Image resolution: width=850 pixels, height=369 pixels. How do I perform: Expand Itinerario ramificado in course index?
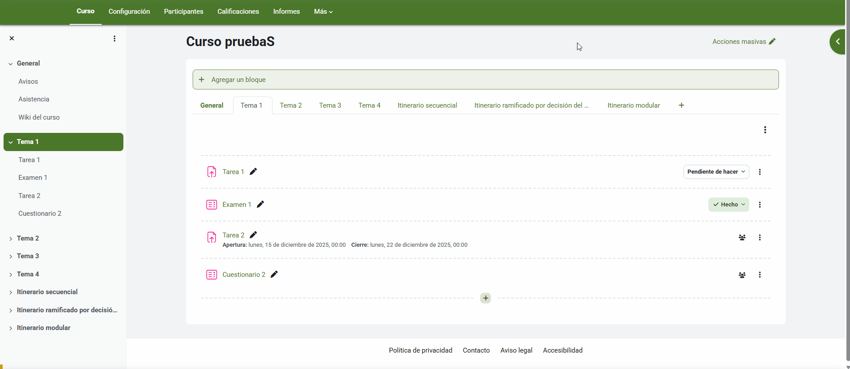pyautogui.click(x=11, y=311)
